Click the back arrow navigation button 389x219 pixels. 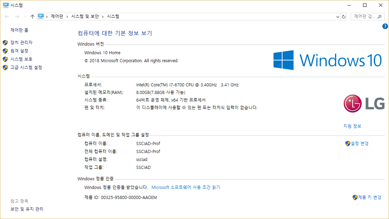point(7,17)
